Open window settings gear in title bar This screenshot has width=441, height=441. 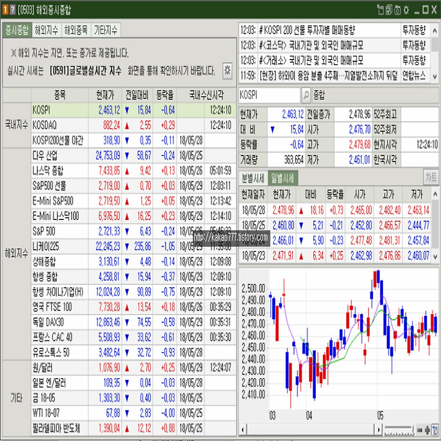406,10
